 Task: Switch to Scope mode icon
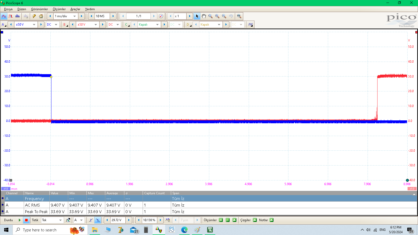click(x=4, y=16)
